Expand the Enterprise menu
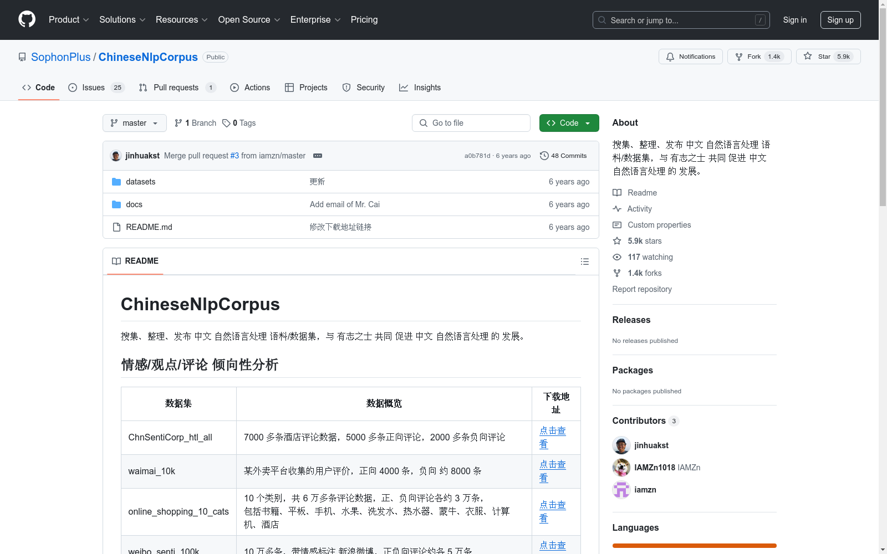The width and height of the screenshot is (887, 554). point(315,19)
